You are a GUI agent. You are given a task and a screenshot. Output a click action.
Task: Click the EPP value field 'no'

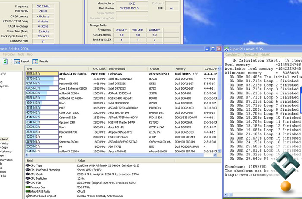point(172,9)
